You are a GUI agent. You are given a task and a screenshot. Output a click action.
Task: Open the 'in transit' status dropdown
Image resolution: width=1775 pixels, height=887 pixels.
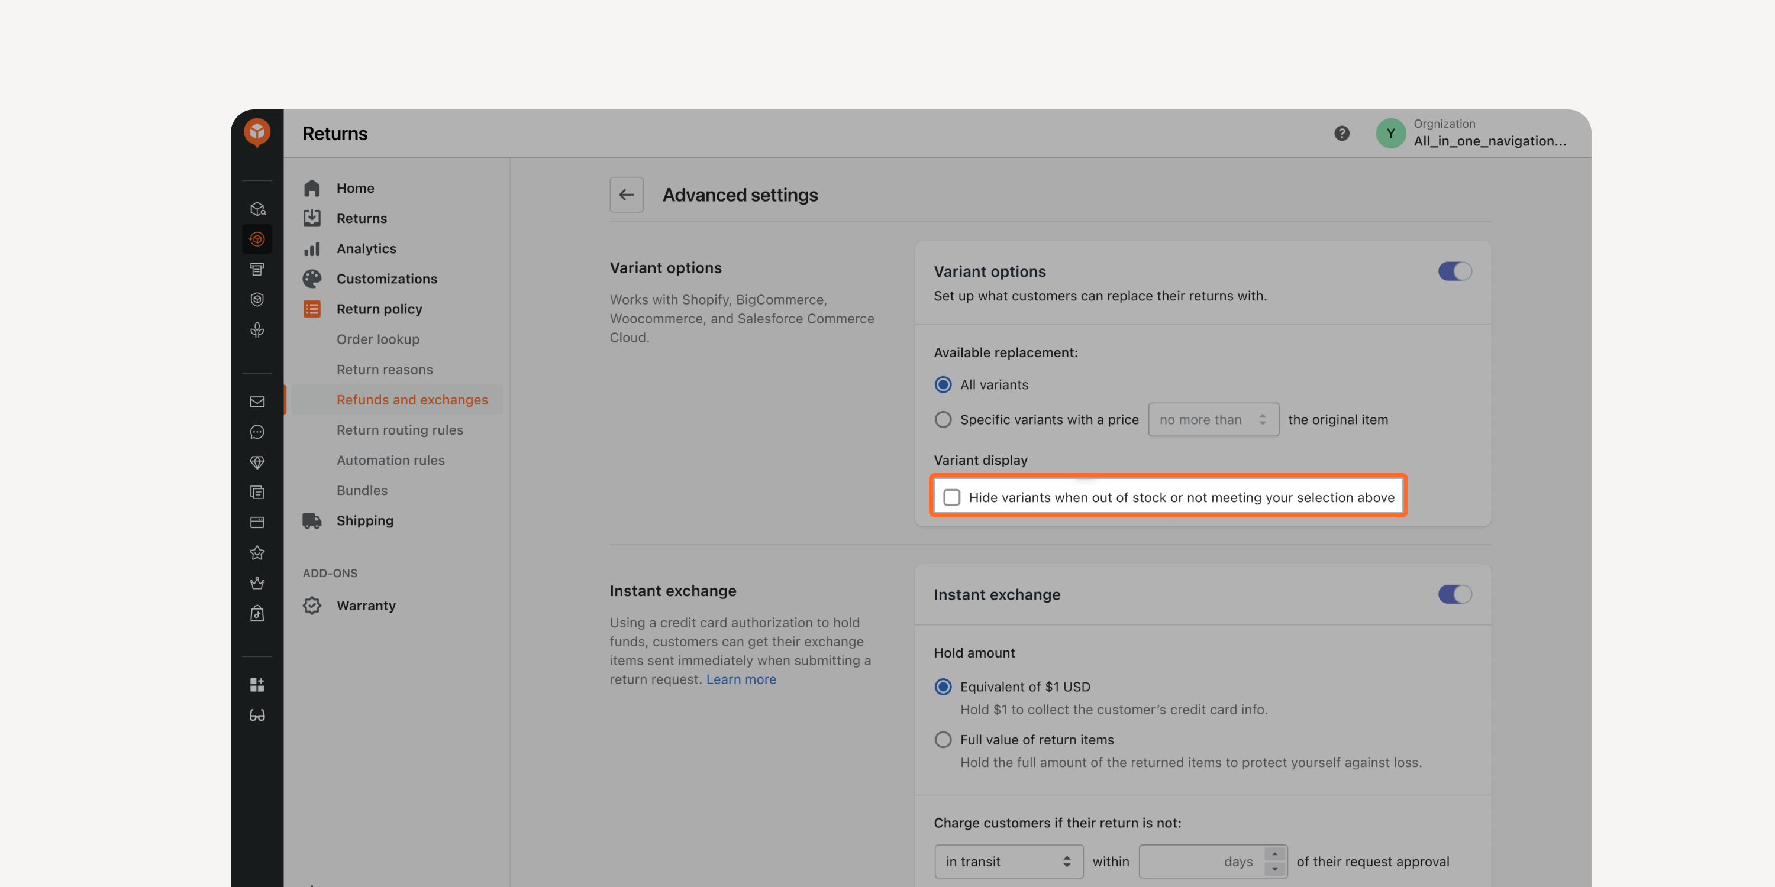tap(1009, 862)
